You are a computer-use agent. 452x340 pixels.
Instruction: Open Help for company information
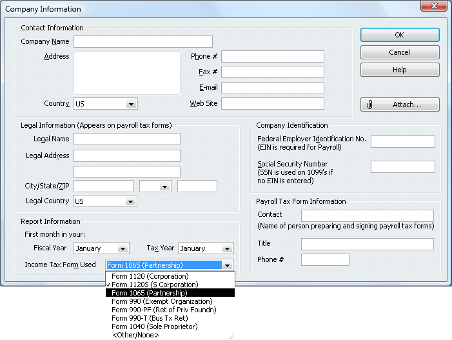tap(400, 70)
